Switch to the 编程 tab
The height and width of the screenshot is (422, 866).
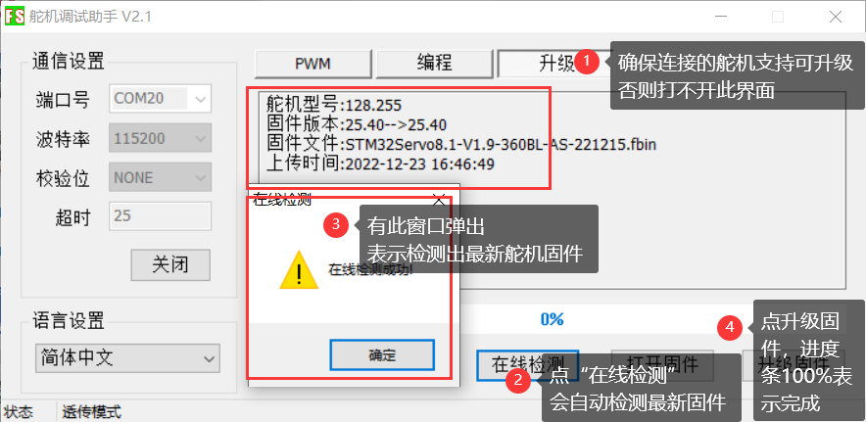pos(434,64)
